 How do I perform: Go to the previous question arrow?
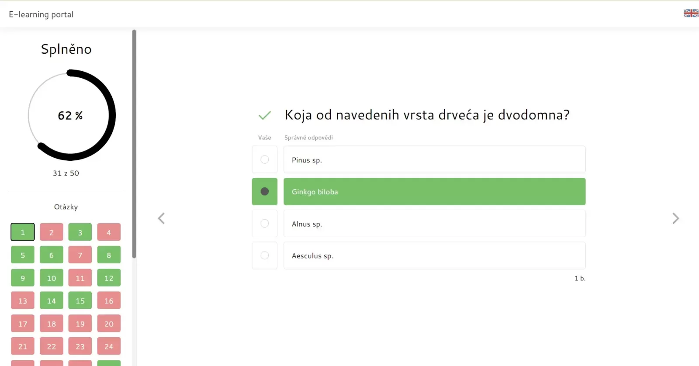point(161,218)
